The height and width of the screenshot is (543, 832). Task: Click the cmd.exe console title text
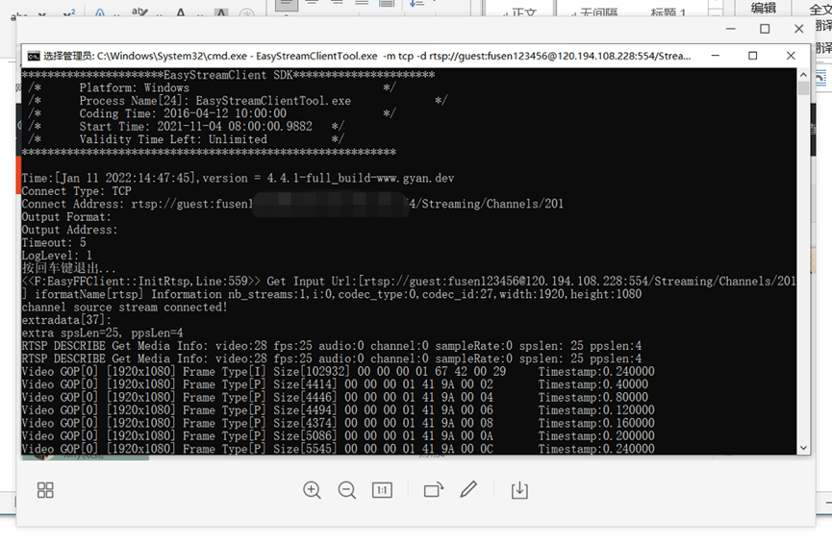point(367,56)
